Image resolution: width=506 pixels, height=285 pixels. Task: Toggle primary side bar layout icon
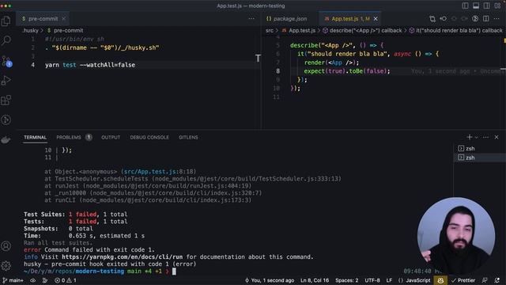coord(465,6)
